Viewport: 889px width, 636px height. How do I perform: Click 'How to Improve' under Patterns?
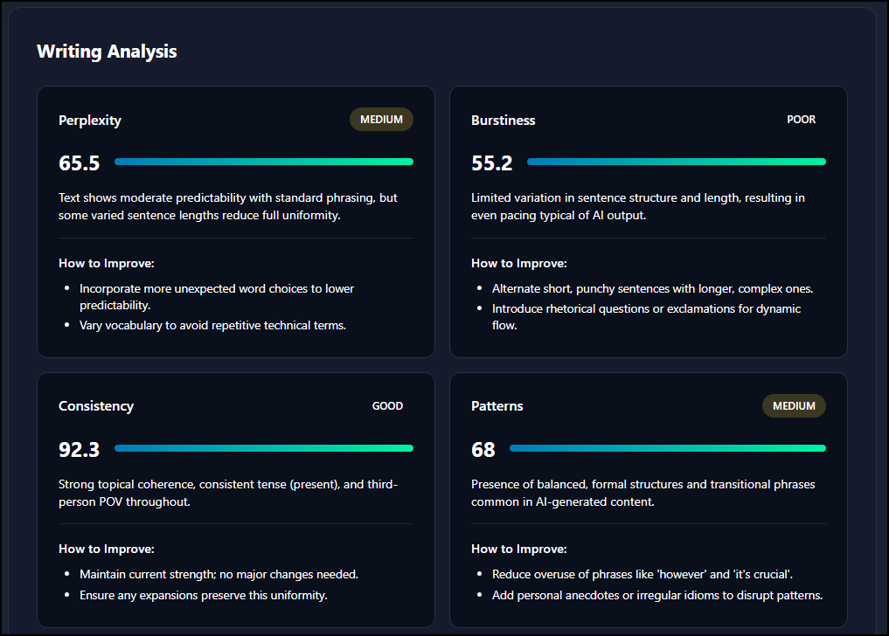pos(518,550)
